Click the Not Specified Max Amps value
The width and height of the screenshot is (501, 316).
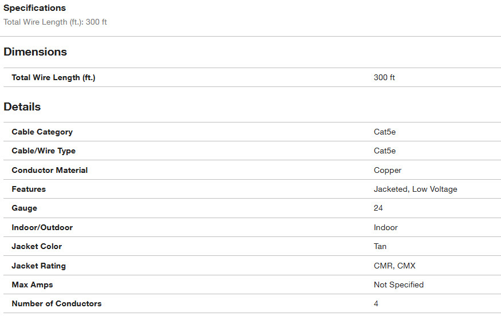tap(399, 285)
